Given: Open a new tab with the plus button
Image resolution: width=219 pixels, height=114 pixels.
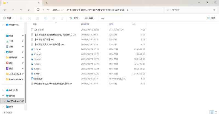Looking at the screenshot, I should tap(46, 3).
